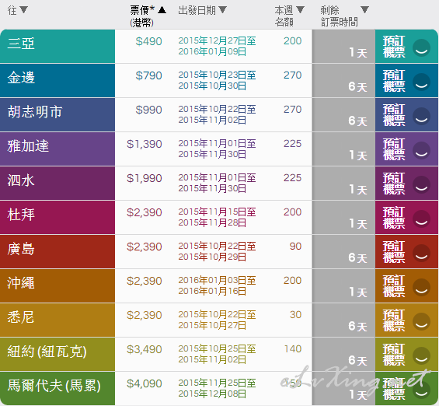Sort by price using the 票價 up arrow

click(162, 10)
